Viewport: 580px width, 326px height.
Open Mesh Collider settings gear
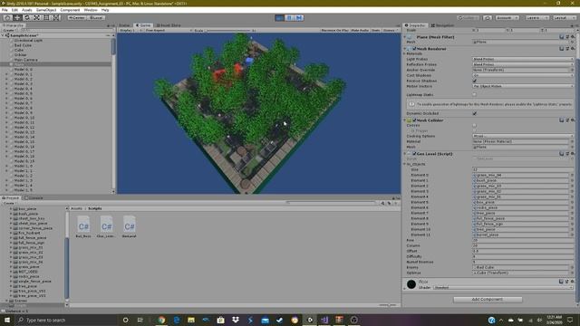[x=573, y=120]
